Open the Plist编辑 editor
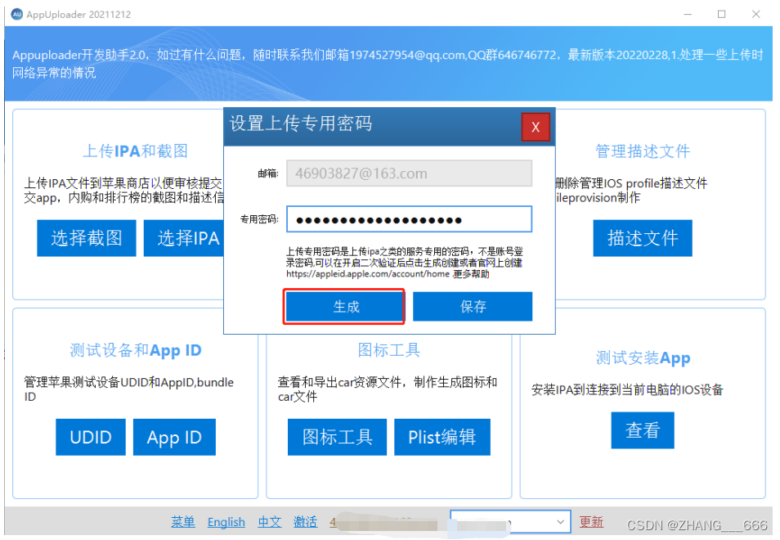 point(442,437)
